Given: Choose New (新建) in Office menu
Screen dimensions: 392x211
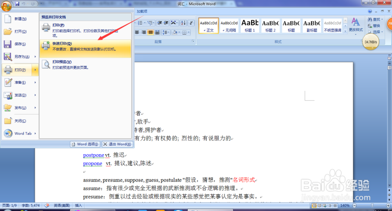Looking at the screenshot, I should point(20,19).
